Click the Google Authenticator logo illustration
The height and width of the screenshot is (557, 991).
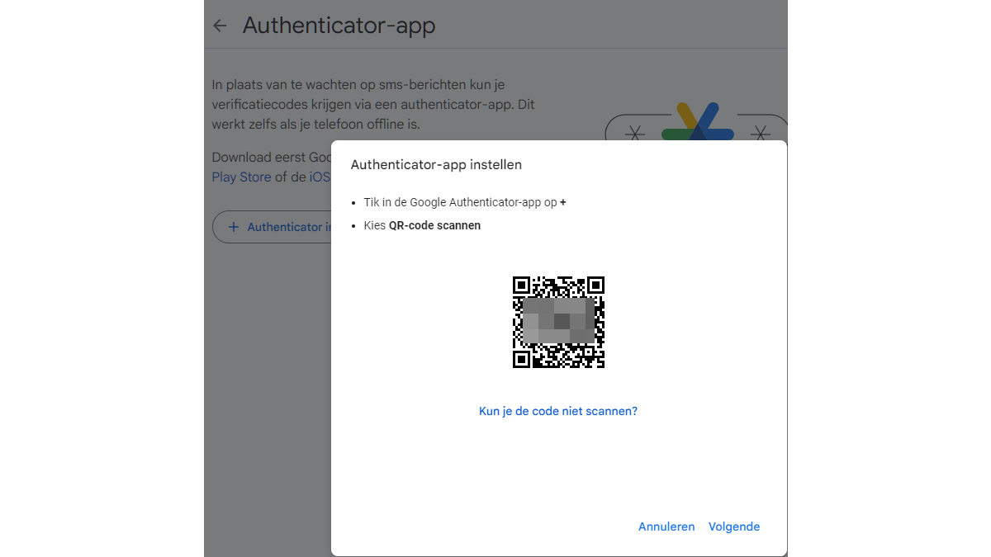tap(697, 122)
